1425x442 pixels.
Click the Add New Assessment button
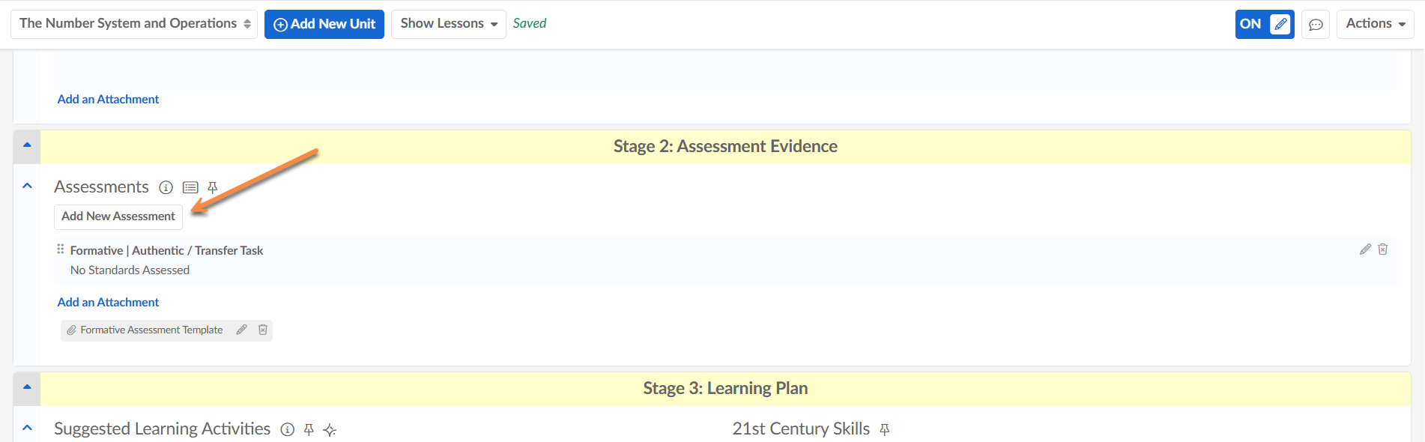tap(118, 217)
